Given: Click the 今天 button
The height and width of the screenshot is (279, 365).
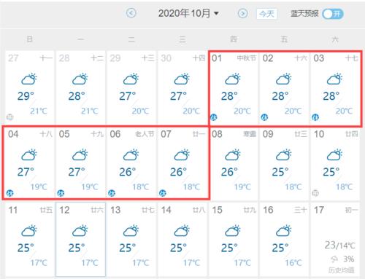Looking at the screenshot, I should (x=266, y=14).
